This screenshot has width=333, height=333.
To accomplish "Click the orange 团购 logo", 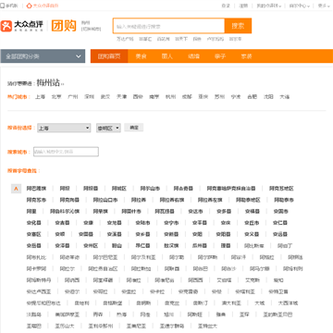I will (64, 26).
